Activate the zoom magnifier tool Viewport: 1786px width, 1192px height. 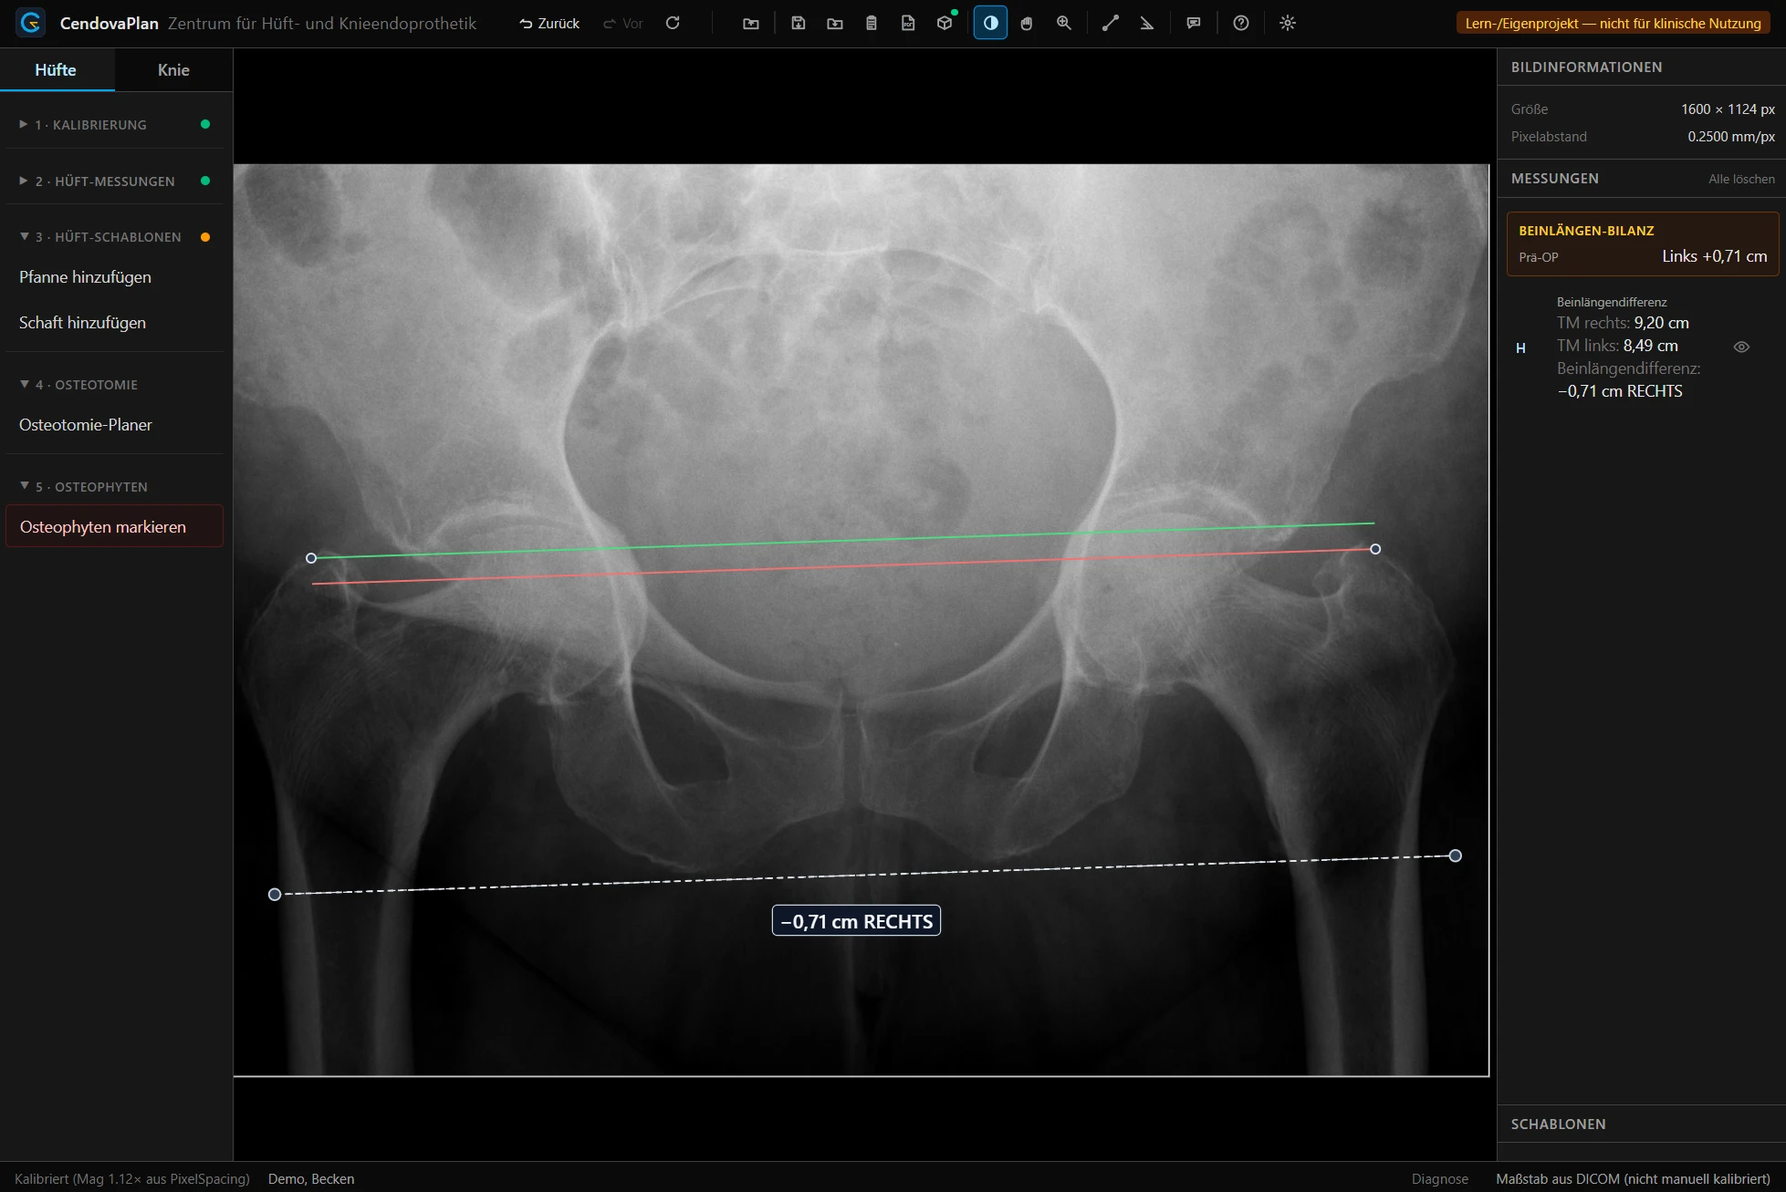(x=1064, y=23)
